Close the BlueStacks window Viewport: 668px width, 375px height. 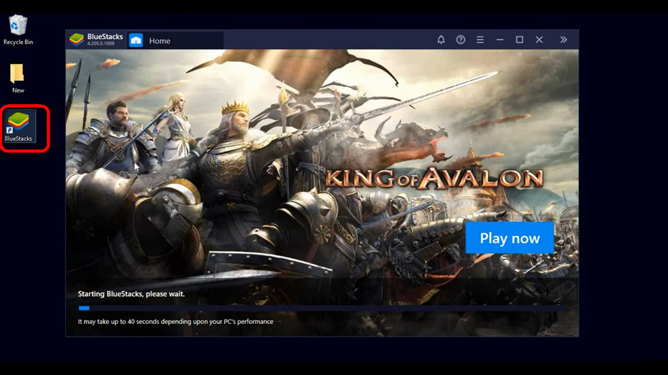pyautogui.click(x=539, y=39)
